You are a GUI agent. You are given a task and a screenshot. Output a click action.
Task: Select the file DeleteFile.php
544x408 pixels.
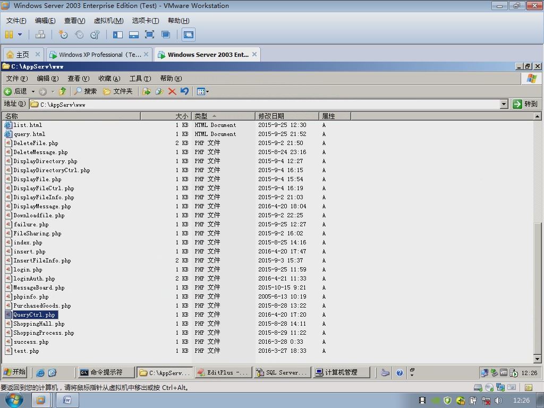point(36,143)
